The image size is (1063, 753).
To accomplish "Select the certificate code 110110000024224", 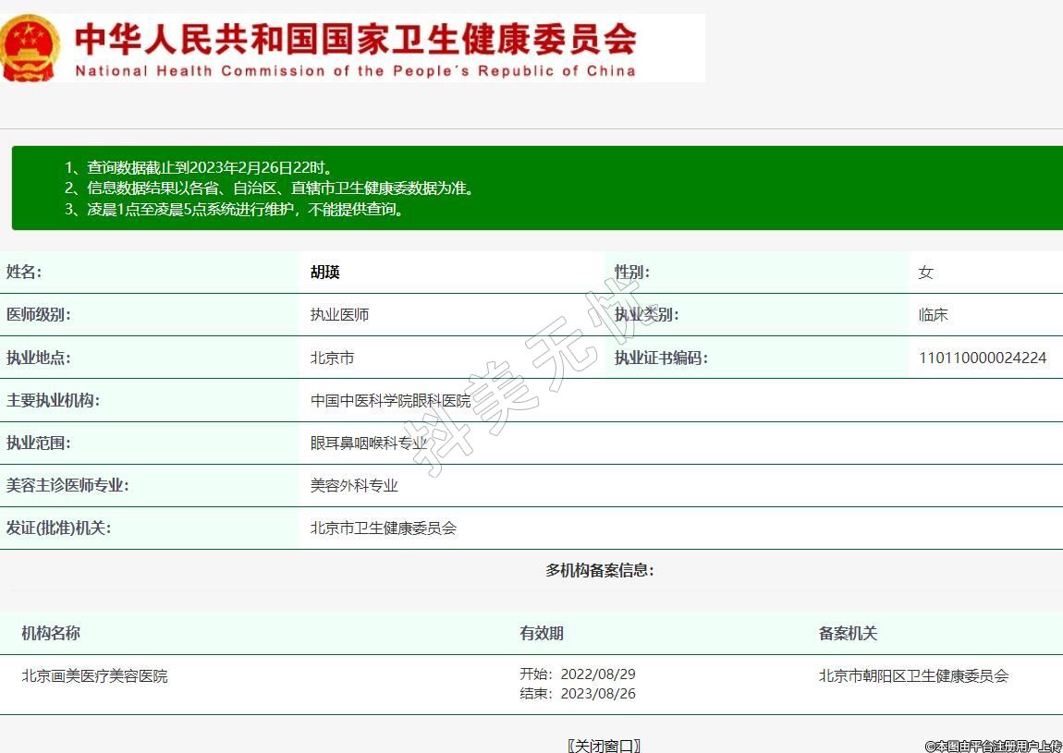I will [x=982, y=358].
